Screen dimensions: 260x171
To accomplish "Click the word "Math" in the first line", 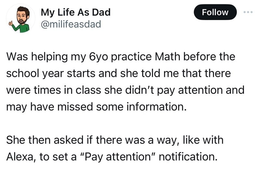I will coord(167,56).
